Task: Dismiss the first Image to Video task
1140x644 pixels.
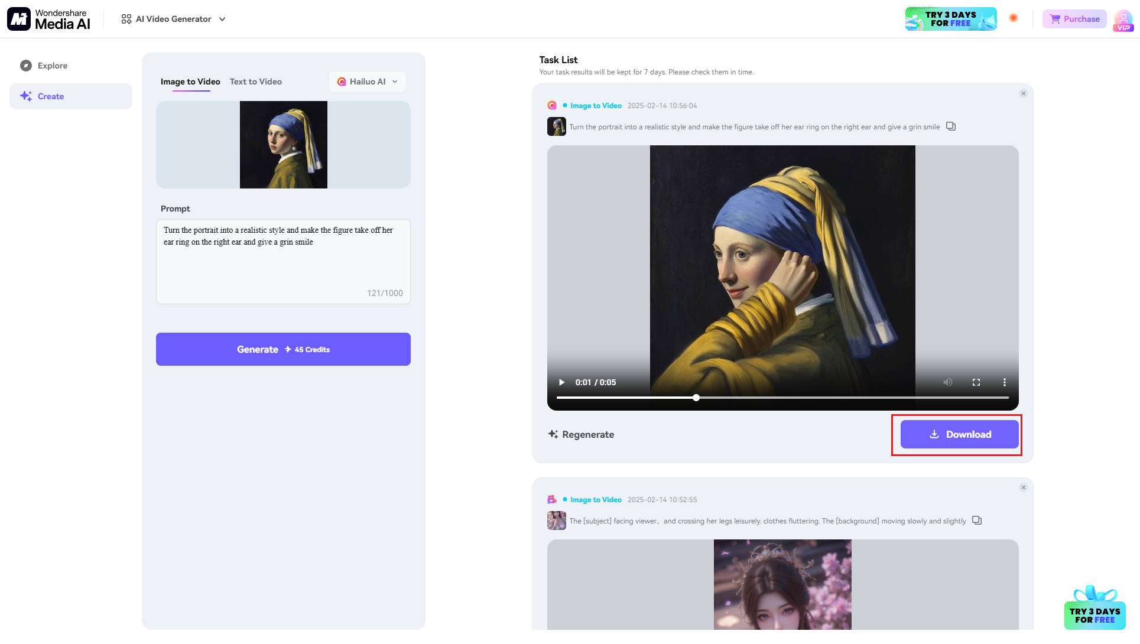Action: tap(1023, 93)
